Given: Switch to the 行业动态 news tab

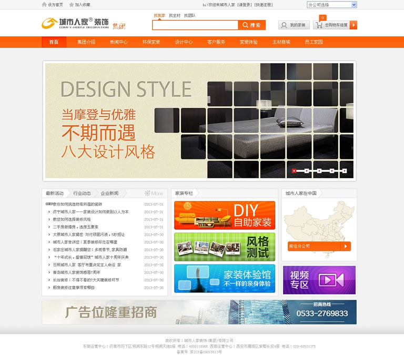Looking at the screenshot, I should pyautogui.click(x=82, y=193).
